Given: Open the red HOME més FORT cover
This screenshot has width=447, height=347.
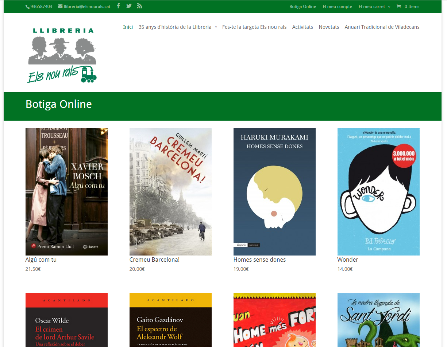Looking at the screenshot, I should coord(274,320).
